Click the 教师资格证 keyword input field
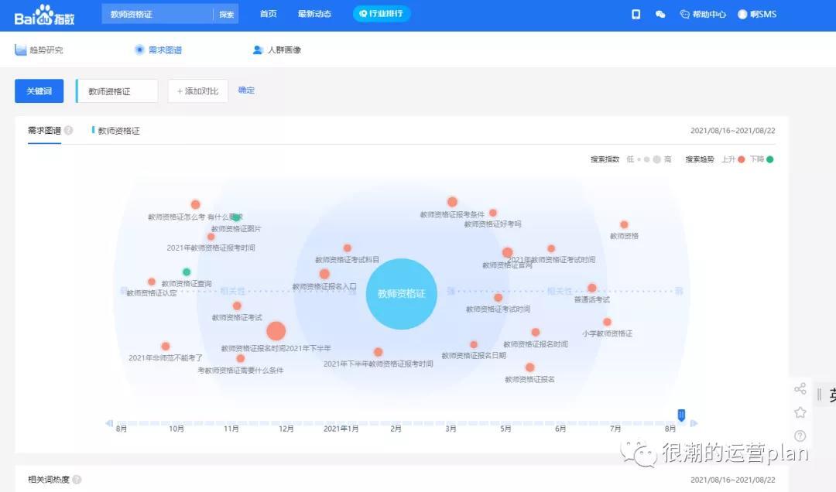The height and width of the screenshot is (492, 836). pos(118,91)
